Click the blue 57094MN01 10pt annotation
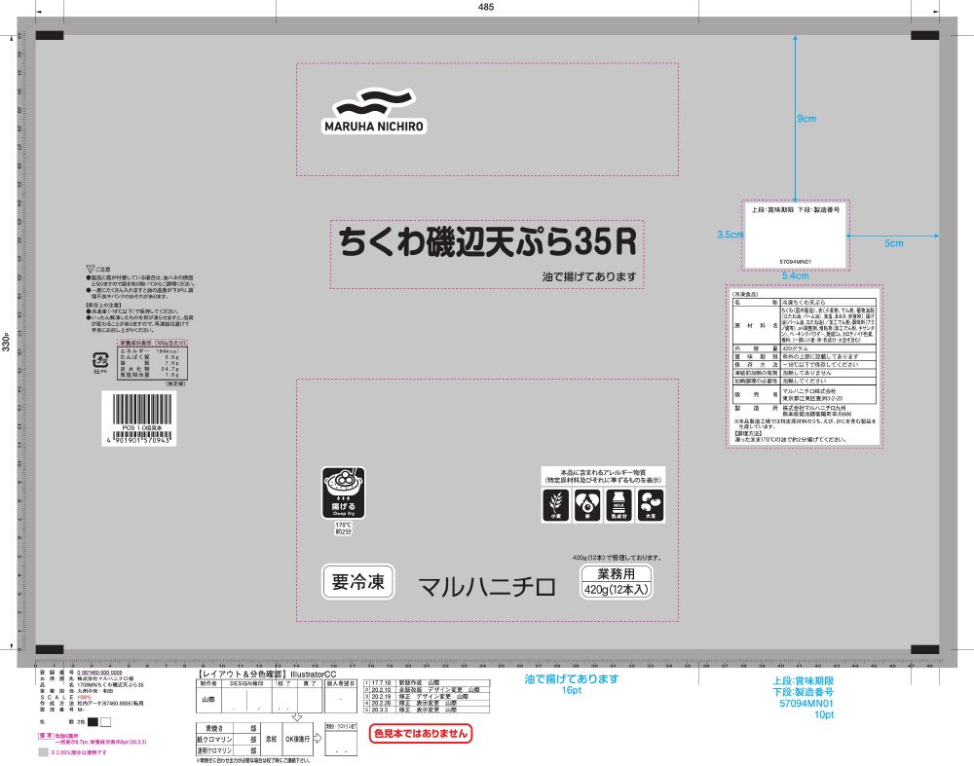The width and height of the screenshot is (974, 766). 806,709
